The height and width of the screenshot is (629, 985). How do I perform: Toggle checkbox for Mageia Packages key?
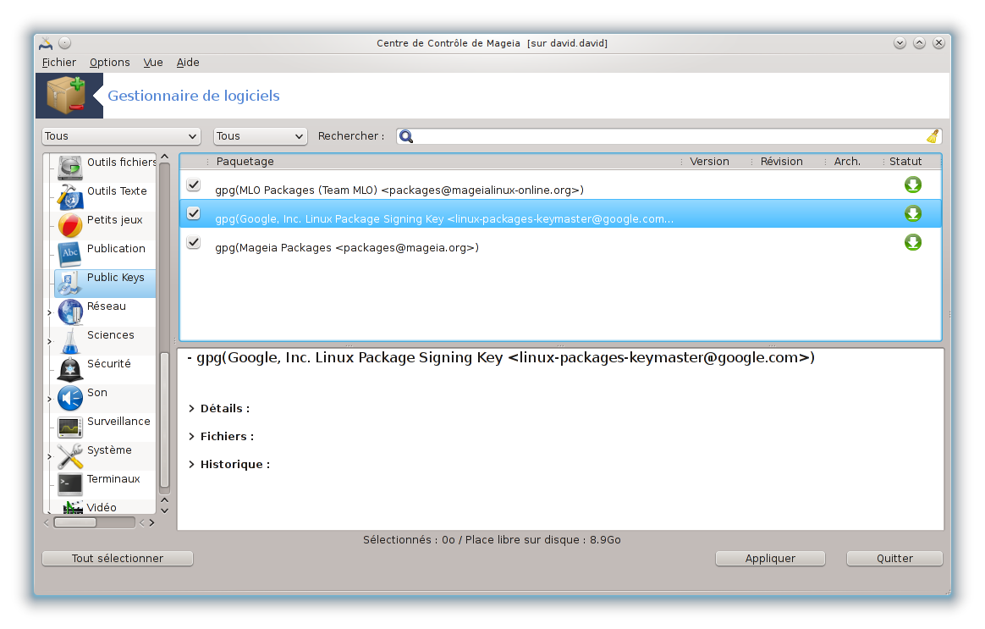(x=194, y=242)
